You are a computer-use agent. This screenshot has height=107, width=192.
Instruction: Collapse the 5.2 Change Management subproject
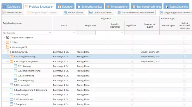(x=8, y=61)
